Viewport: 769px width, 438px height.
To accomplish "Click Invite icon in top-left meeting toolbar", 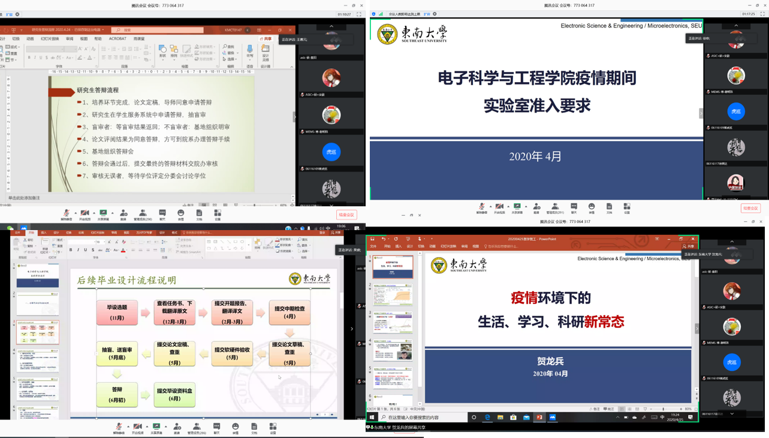I will point(123,214).
